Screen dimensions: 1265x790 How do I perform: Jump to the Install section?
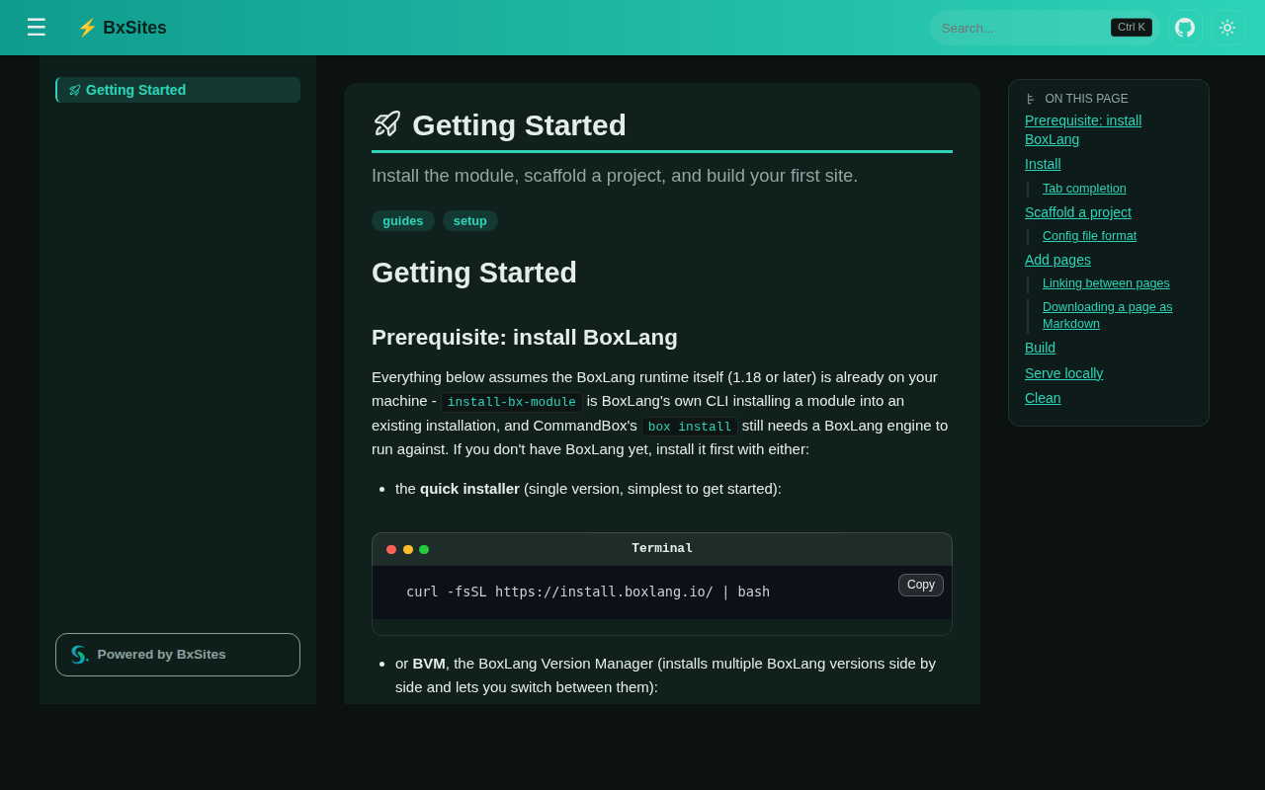1043,164
